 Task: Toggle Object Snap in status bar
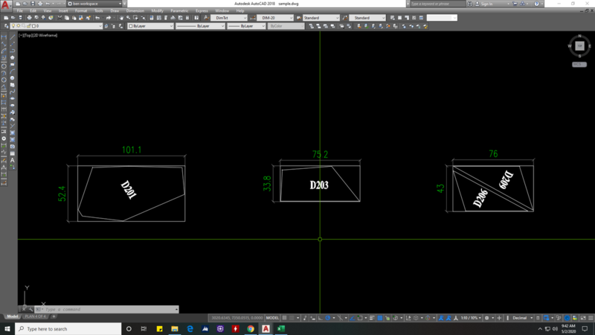[x=360, y=318]
